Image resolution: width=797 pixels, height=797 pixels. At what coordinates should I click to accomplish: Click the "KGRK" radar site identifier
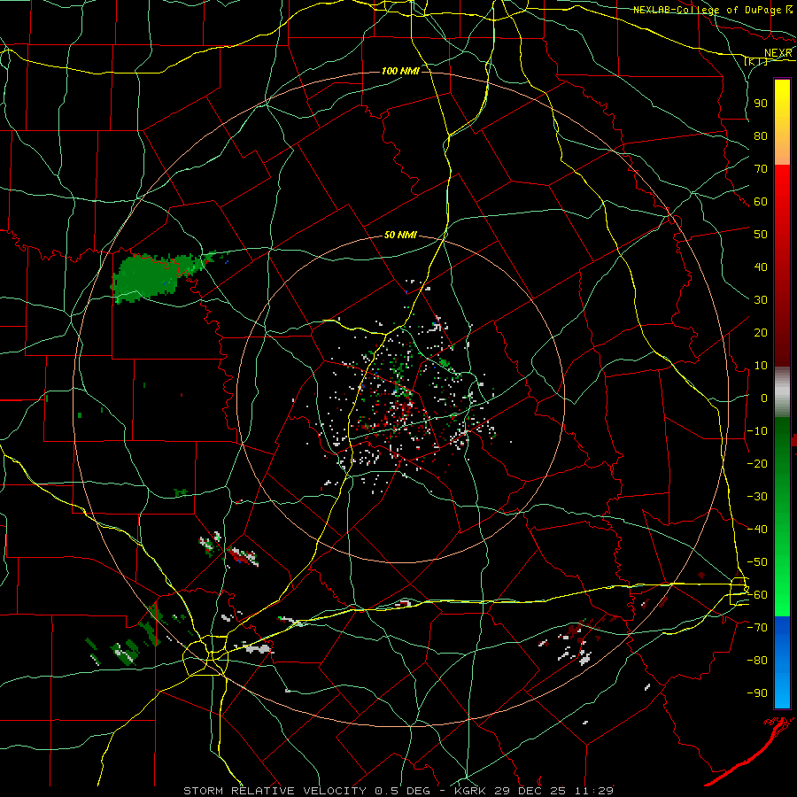(470, 791)
